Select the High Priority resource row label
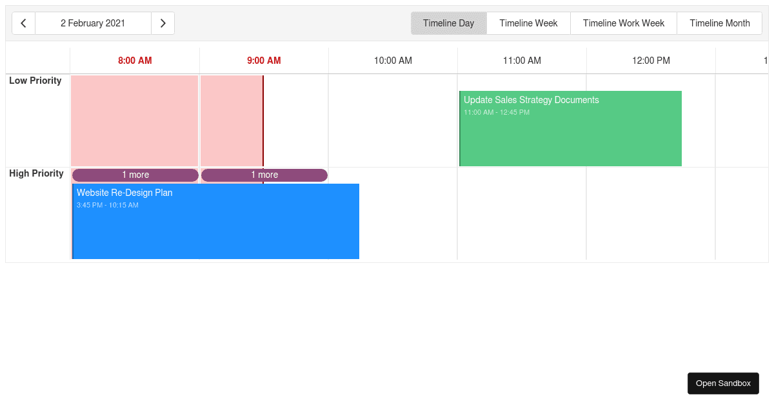This screenshot has width=774, height=406. pos(36,173)
